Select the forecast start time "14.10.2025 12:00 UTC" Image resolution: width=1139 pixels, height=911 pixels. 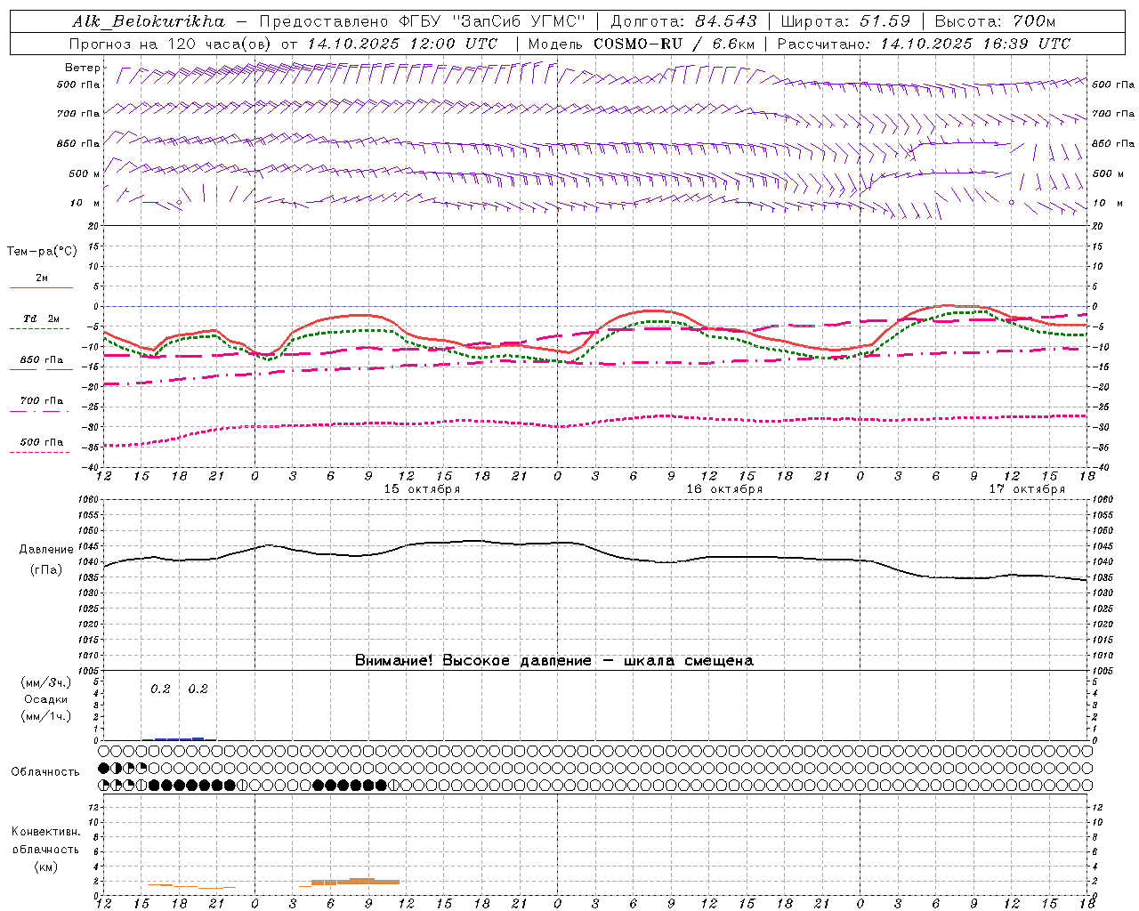[402, 44]
